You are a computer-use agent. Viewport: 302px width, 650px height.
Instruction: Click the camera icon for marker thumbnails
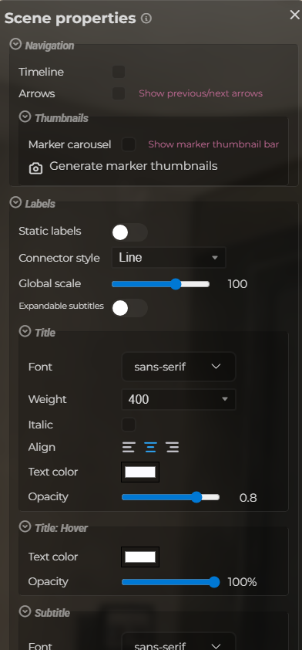tap(35, 168)
